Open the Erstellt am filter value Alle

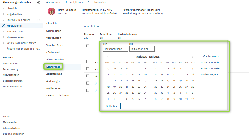102,38
